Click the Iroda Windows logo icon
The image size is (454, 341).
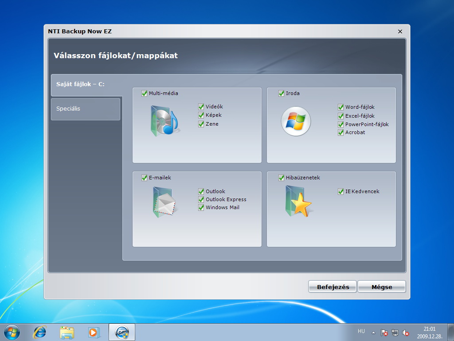(x=296, y=121)
